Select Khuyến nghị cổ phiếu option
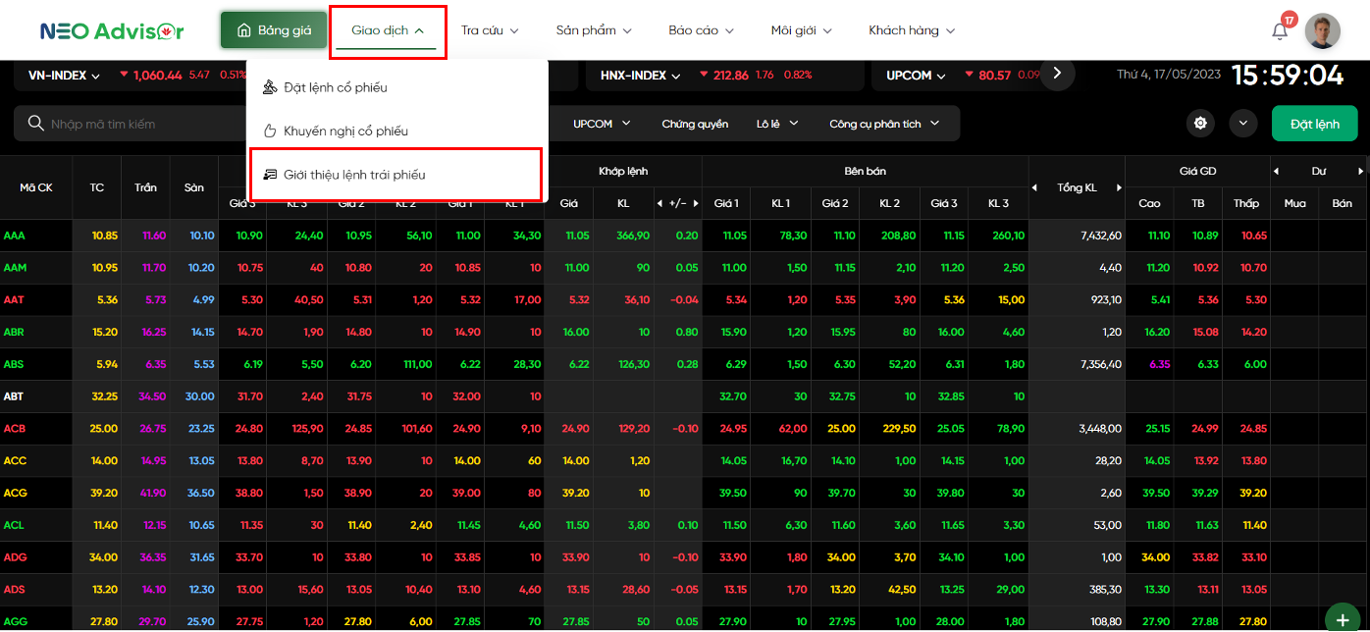This screenshot has height=632, width=1370. pyautogui.click(x=345, y=131)
